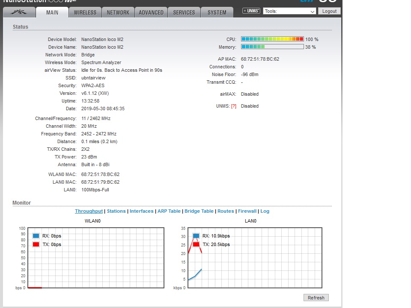Select AP MAC value 68:72:51:78:BC:62
Image resolution: width=411 pixels, height=308 pixels.
point(260,59)
